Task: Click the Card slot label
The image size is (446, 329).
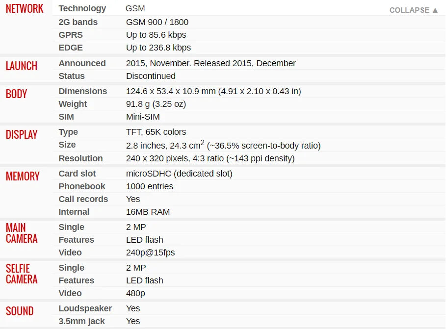Action: 77,174
